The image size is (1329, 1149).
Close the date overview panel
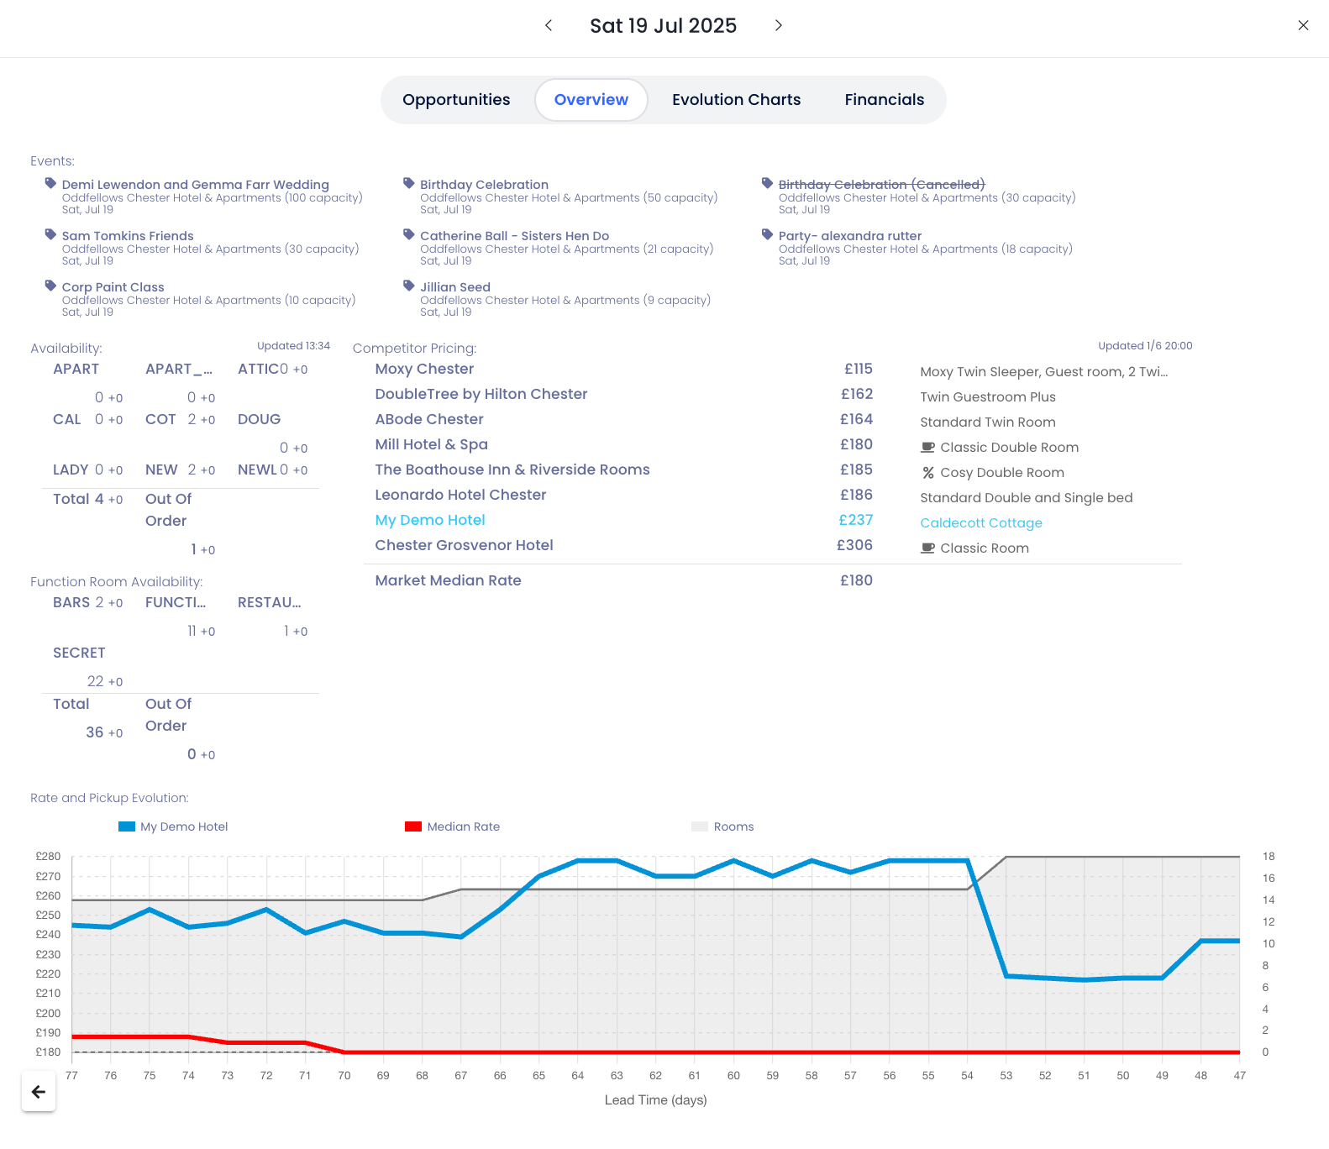click(1303, 25)
